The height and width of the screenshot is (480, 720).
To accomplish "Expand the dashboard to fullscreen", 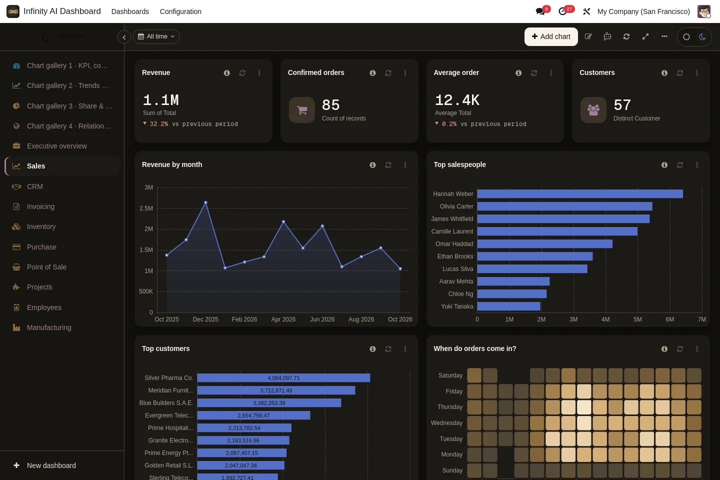I will pyautogui.click(x=645, y=36).
